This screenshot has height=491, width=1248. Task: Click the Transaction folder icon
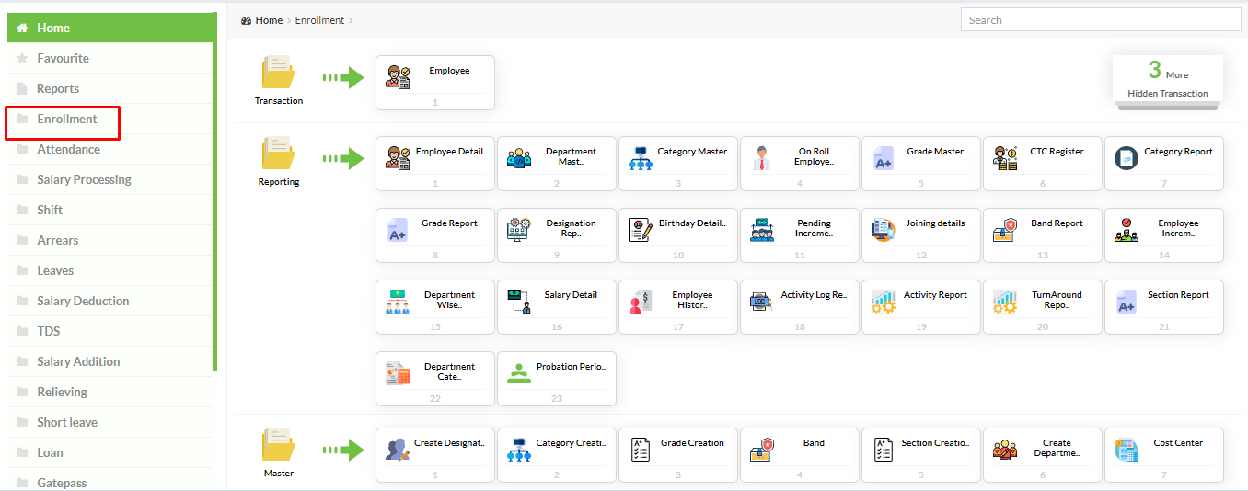(278, 73)
